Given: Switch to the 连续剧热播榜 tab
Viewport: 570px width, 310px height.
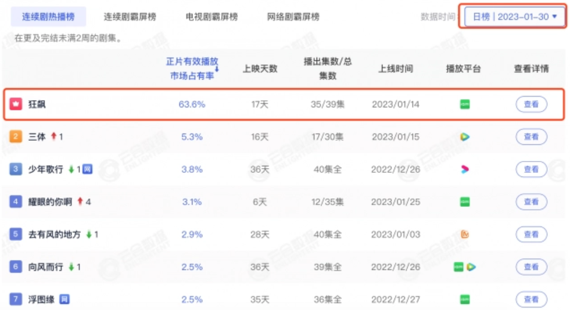Looking at the screenshot, I should click(48, 17).
